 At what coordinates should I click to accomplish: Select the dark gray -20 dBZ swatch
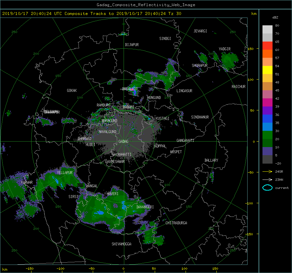[267, 159]
